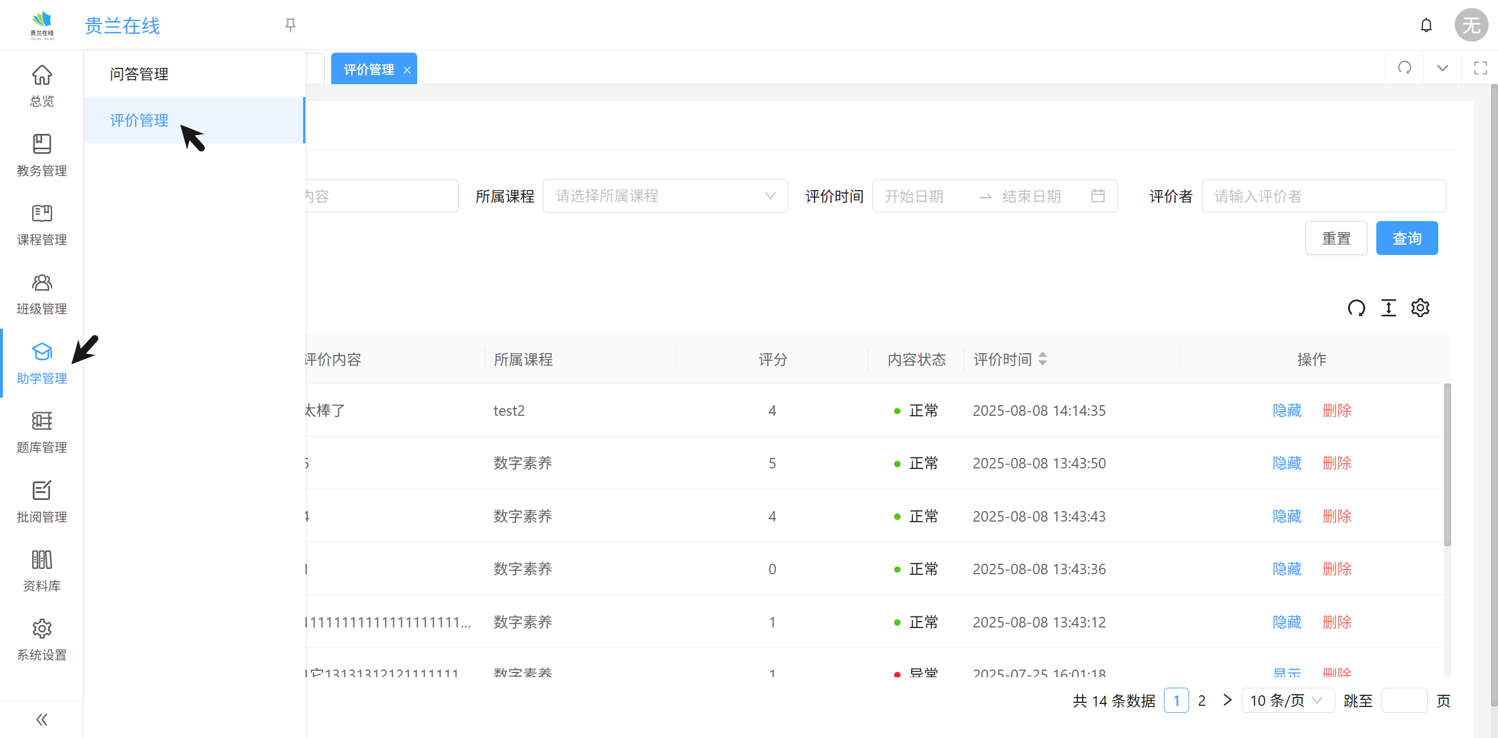Screen dimensions: 1498x738
Task: Pin the side menu with pushpin icon
Action: pyautogui.click(x=290, y=25)
